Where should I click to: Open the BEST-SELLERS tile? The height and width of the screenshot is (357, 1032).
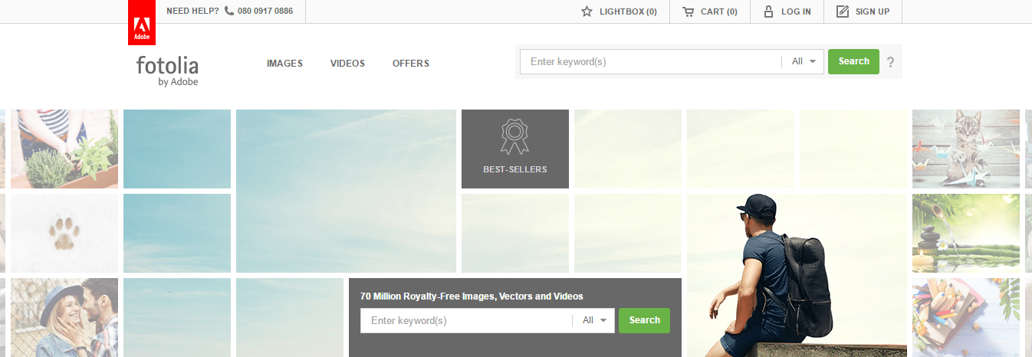(x=515, y=149)
